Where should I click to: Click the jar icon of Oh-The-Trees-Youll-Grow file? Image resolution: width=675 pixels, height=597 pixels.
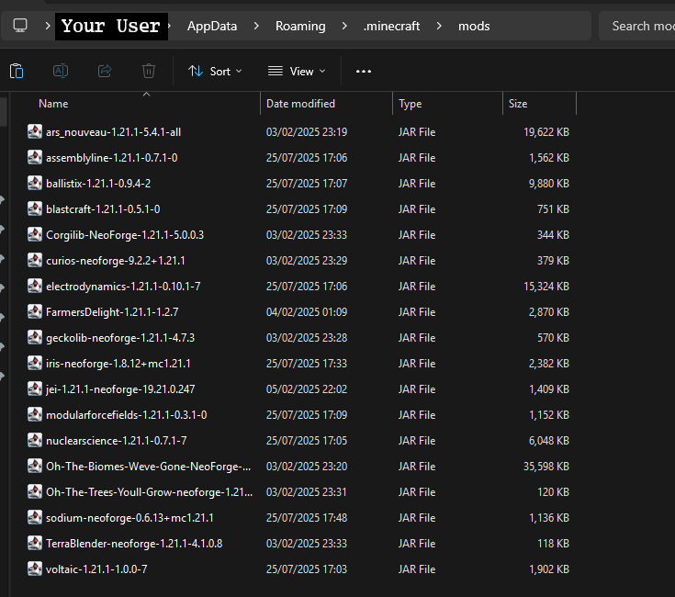pos(35,491)
